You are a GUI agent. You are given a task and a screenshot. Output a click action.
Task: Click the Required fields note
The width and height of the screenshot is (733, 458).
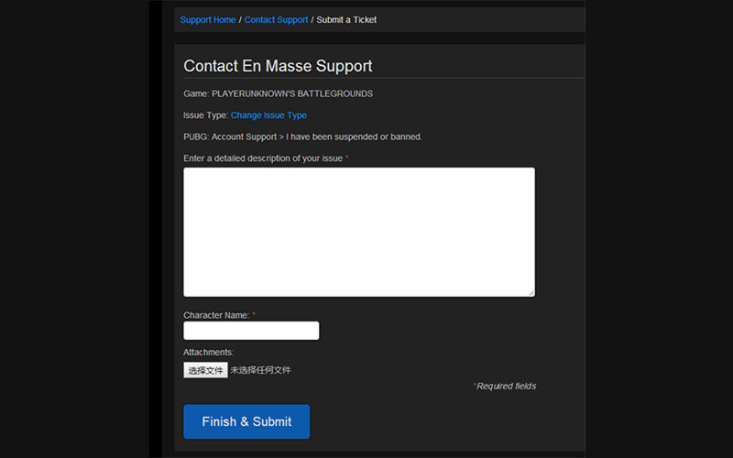(x=506, y=387)
